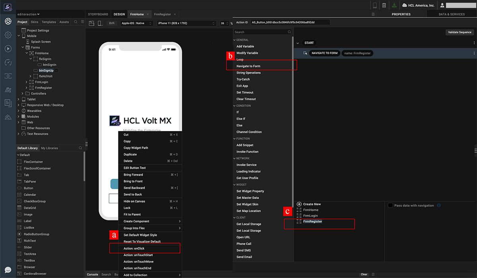Screen dimensions: 477x278
Task: Switch to the STORYBOARD tab
Action: pos(98,14)
